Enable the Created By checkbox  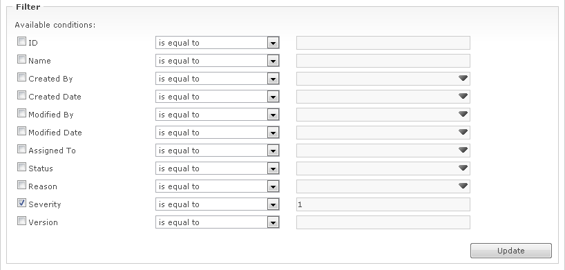point(21,77)
